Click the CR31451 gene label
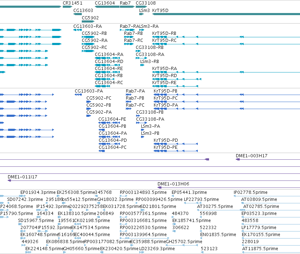Viewport: 300px width, 254px height. point(73,3)
